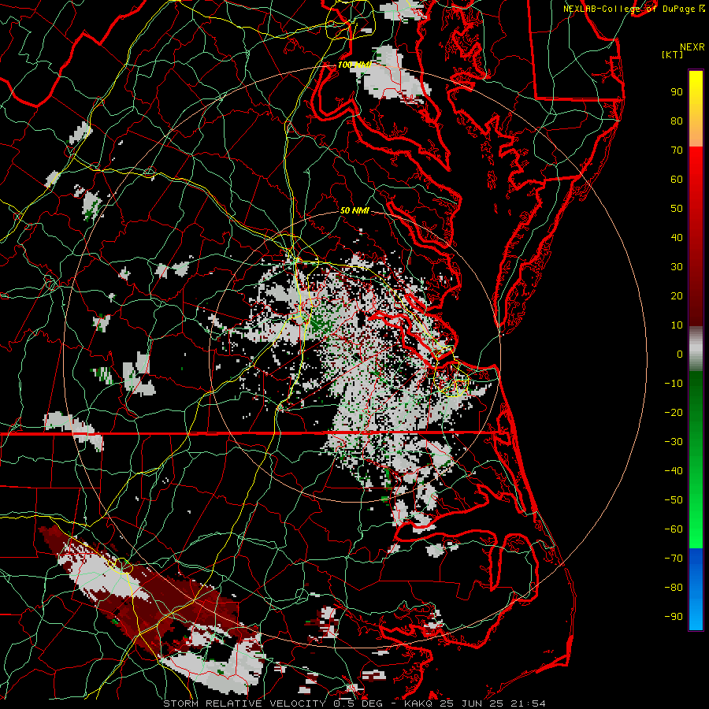Click the -10 legend value

point(674,384)
